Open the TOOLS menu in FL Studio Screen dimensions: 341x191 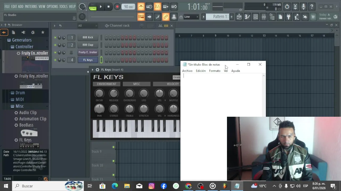63,6
